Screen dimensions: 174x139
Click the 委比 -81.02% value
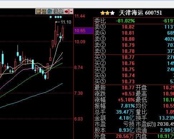point(125,21)
